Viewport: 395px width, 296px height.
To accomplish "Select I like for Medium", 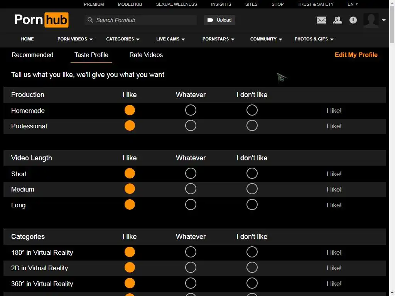I will [130, 189].
